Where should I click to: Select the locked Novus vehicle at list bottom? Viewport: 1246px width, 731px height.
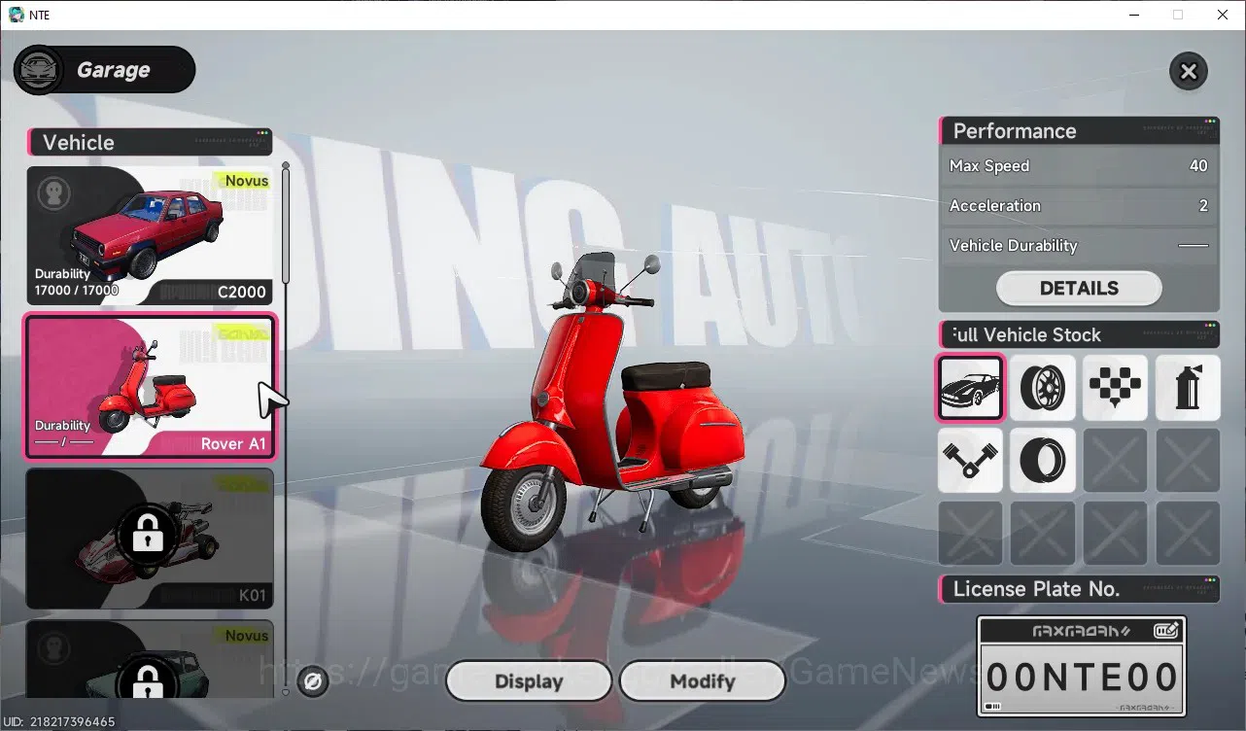[150, 660]
